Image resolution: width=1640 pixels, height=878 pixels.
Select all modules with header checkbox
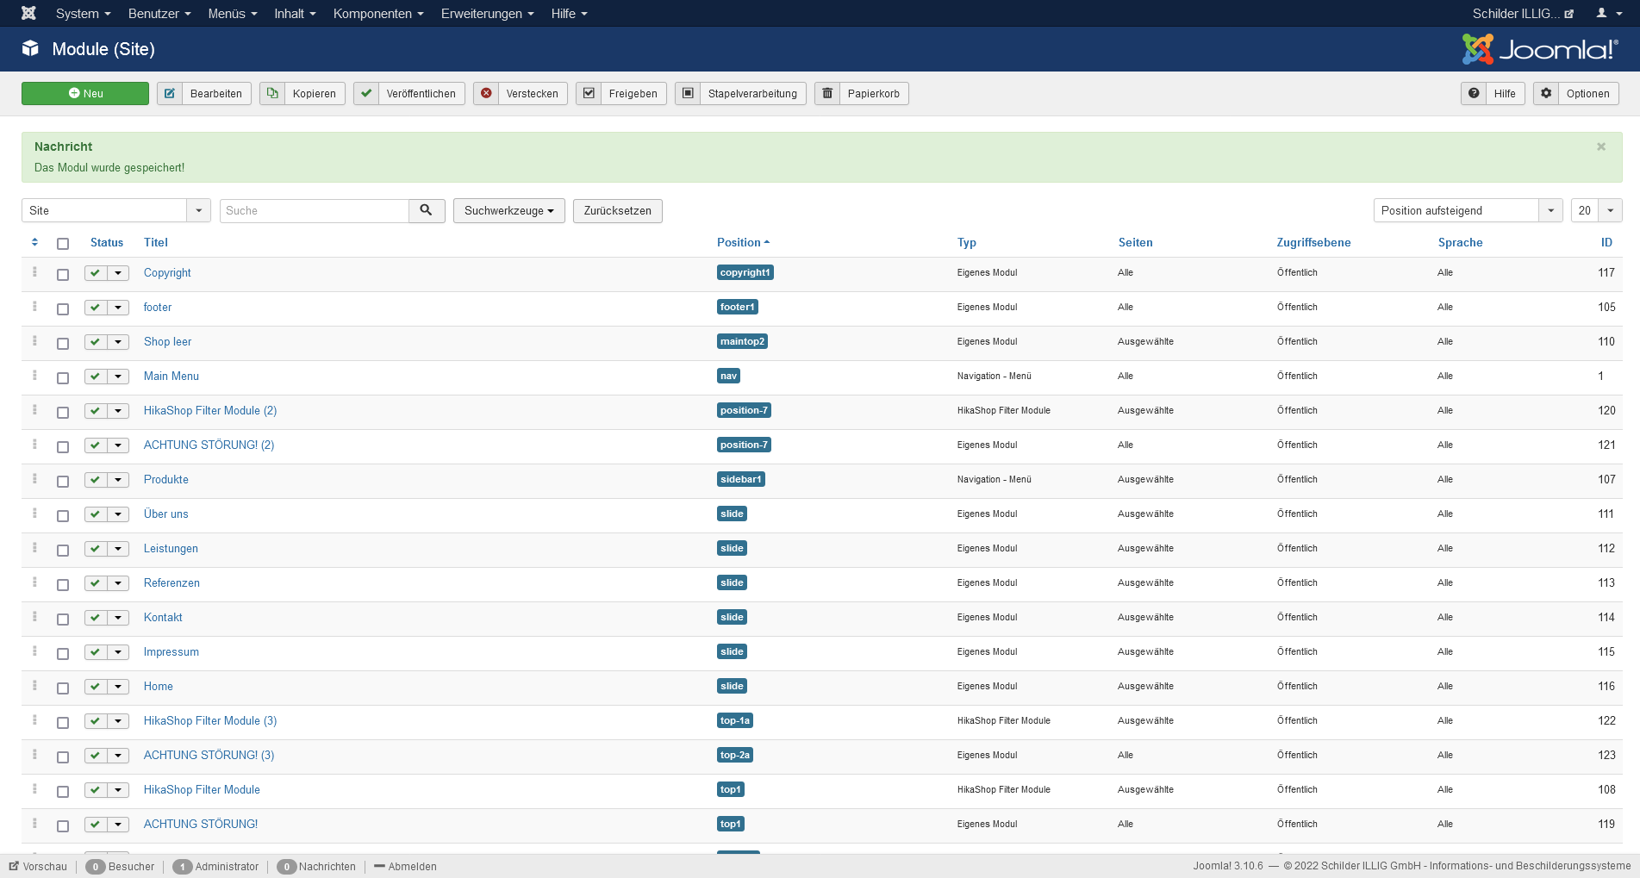63,244
